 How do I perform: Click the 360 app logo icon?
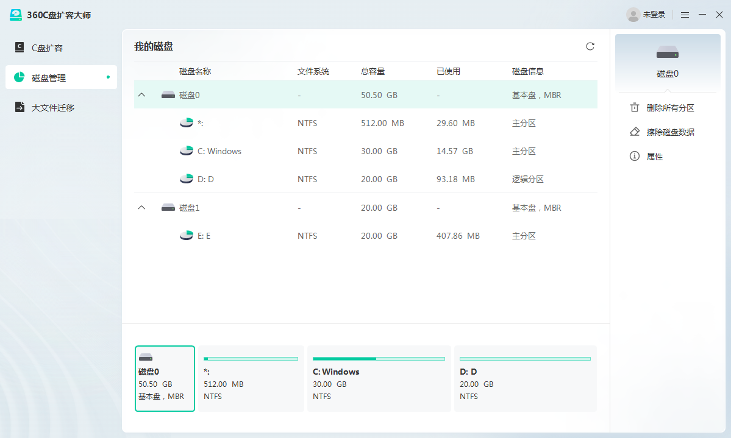coord(16,15)
